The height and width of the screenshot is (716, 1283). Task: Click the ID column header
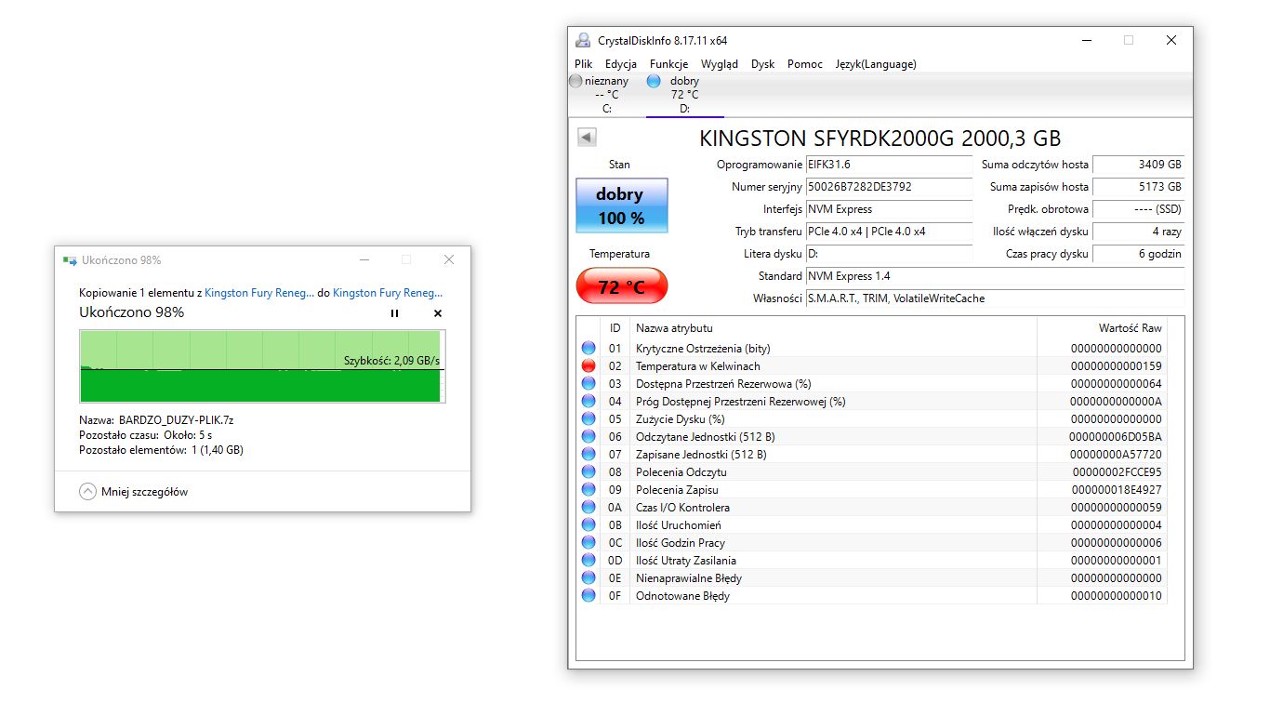click(615, 328)
